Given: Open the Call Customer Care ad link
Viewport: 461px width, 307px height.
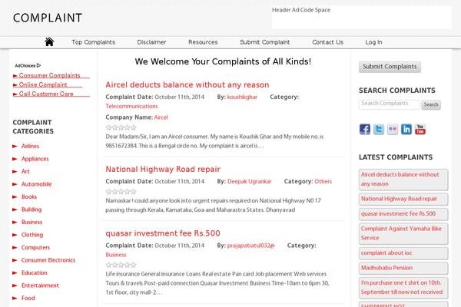Looking at the screenshot, I should pos(46,94).
